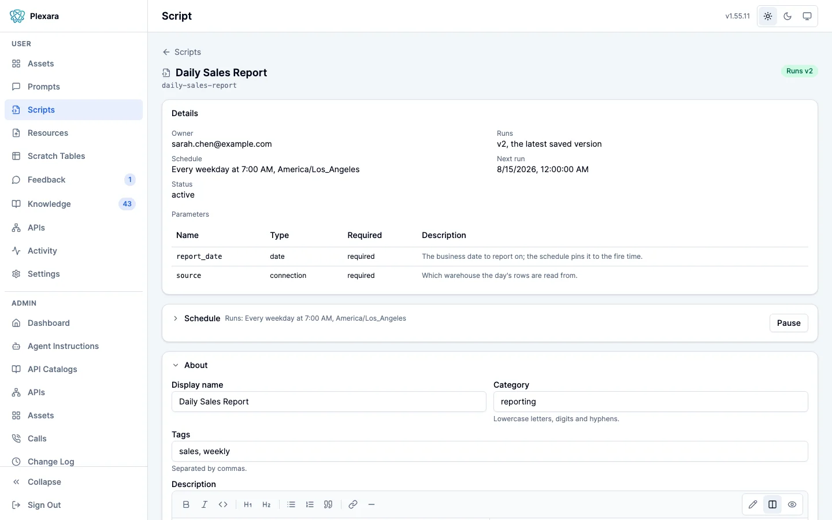Open Settings in sidebar
Image resolution: width=832 pixels, height=520 pixels.
click(x=73, y=274)
